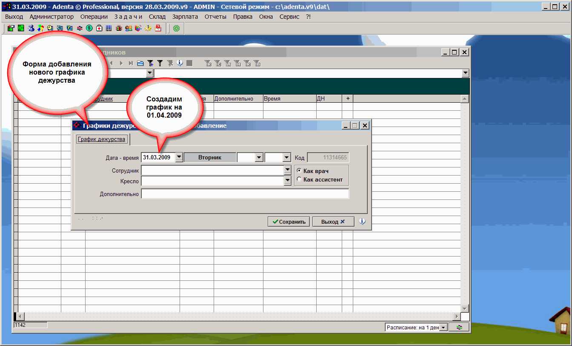572x346 pixels.
Task: Select the 'Как ассистент' radio option
Action: point(299,179)
